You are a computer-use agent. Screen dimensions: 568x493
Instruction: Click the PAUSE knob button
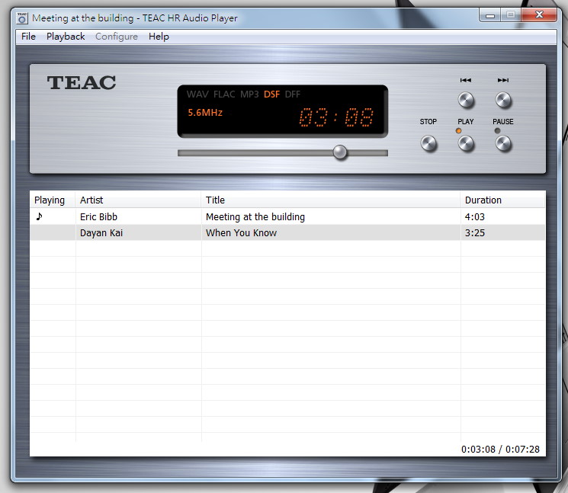click(x=503, y=143)
